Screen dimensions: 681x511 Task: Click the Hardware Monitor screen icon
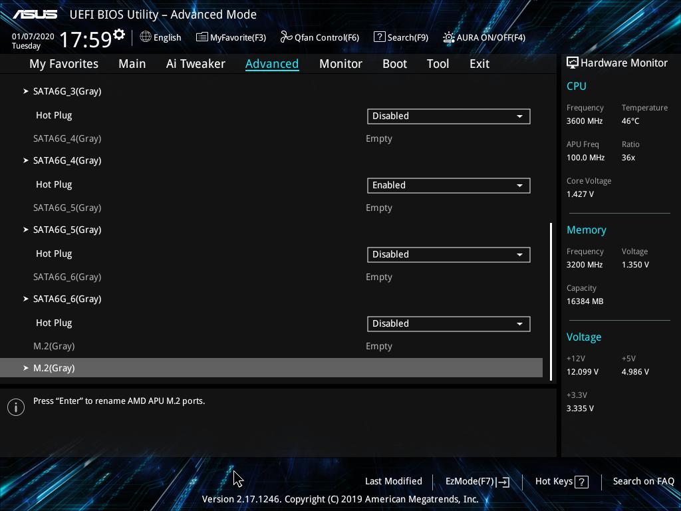click(573, 63)
